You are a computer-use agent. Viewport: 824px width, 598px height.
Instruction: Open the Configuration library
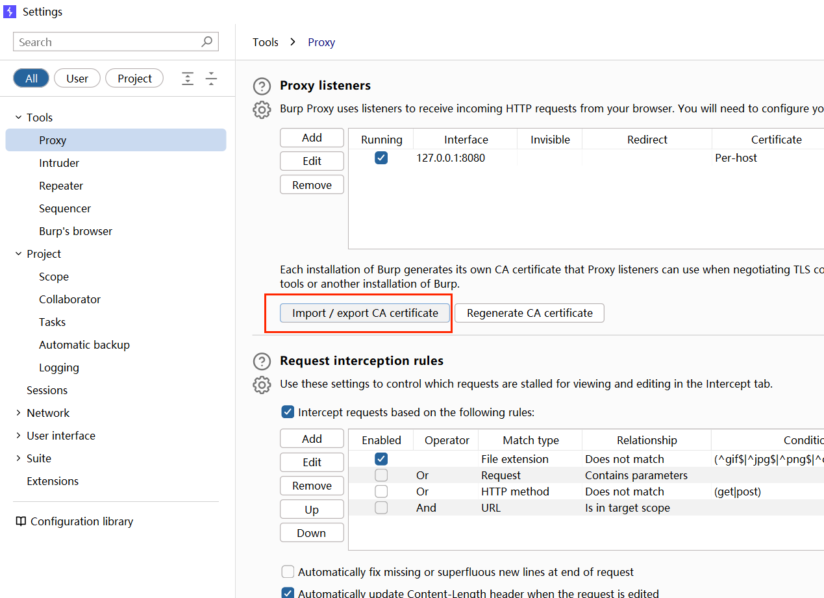(x=82, y=521)
